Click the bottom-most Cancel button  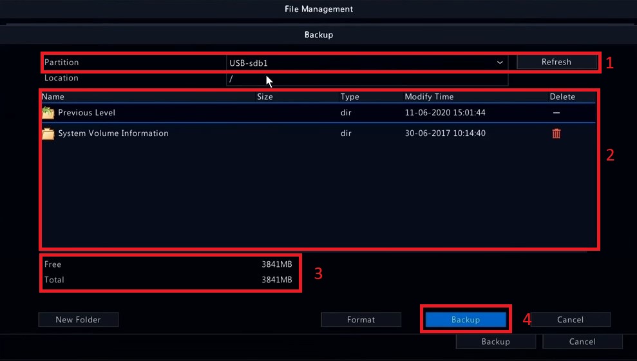tap(582, 342)
